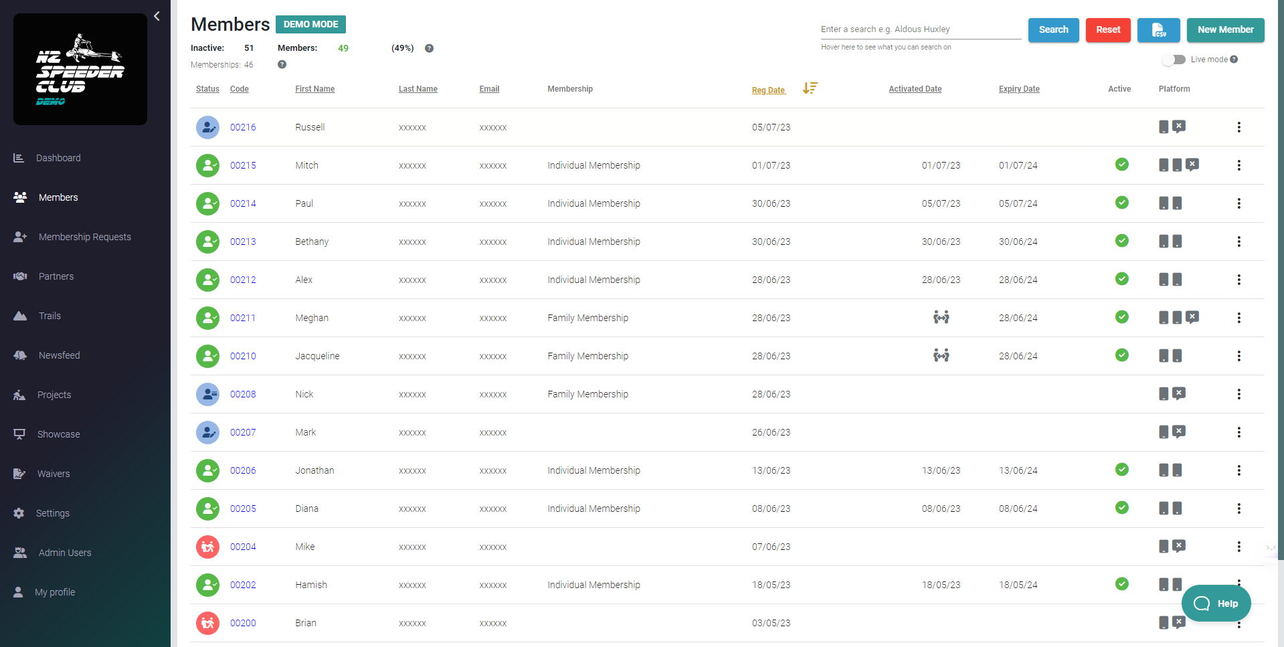Click the help icon beside Memberships 46

(282, 64)
